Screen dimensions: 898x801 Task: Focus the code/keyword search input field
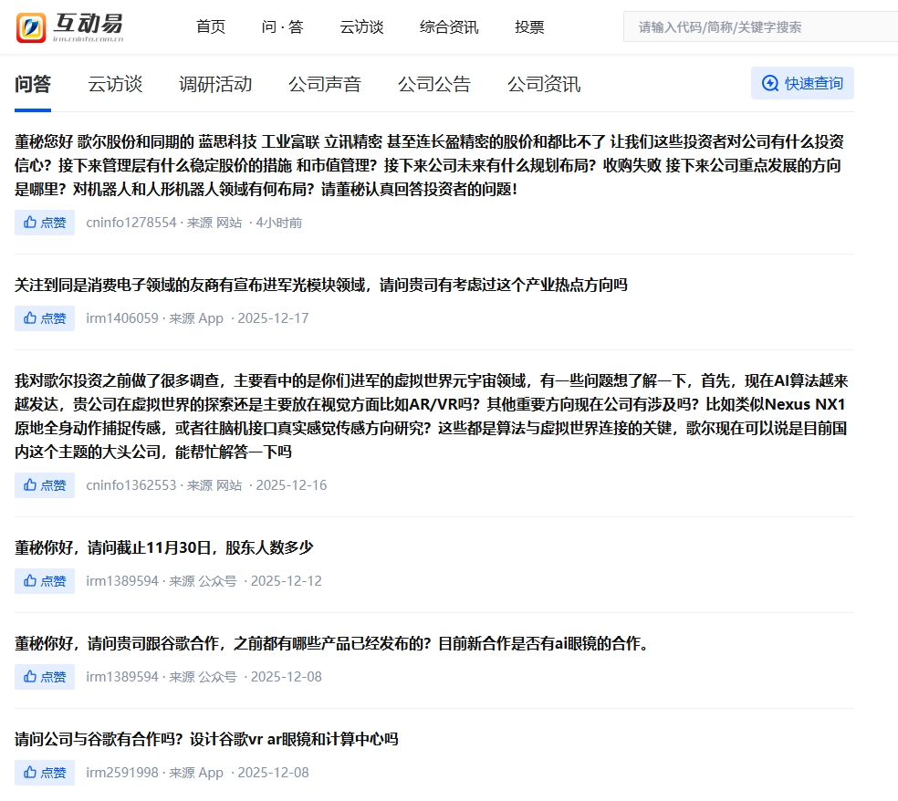(x=760, y=26)
